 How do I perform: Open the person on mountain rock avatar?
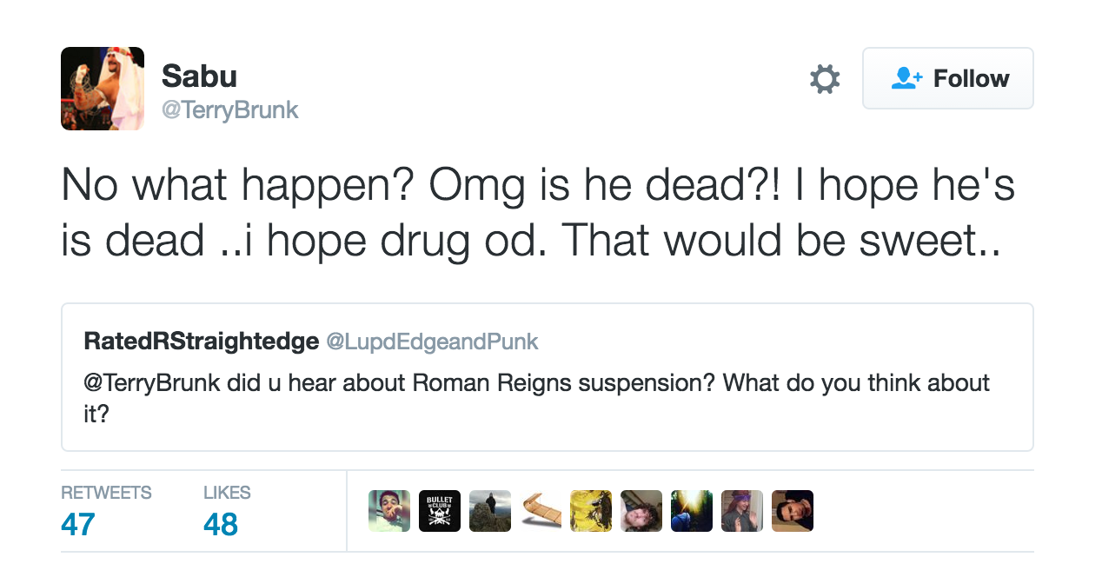(x=490, y=511)
